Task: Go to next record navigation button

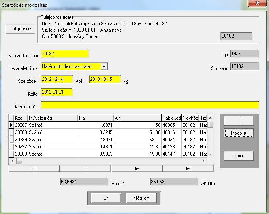Action: pos(137,168)
